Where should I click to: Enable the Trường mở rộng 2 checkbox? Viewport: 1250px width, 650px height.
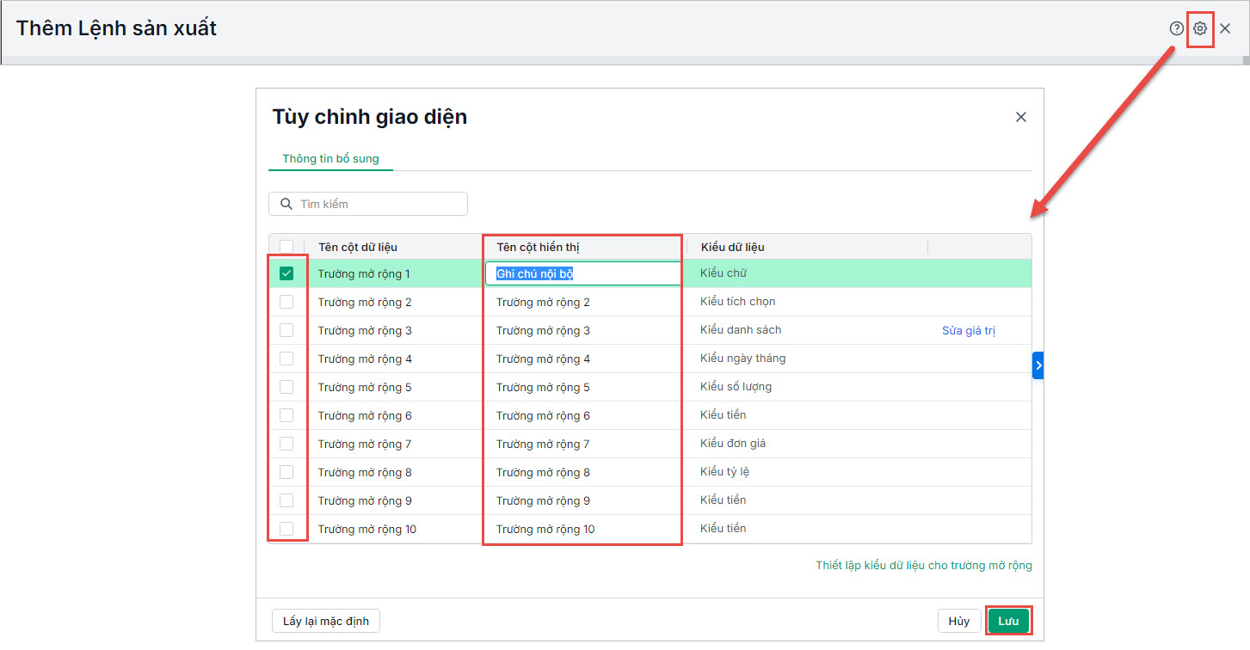click(286, 302)
